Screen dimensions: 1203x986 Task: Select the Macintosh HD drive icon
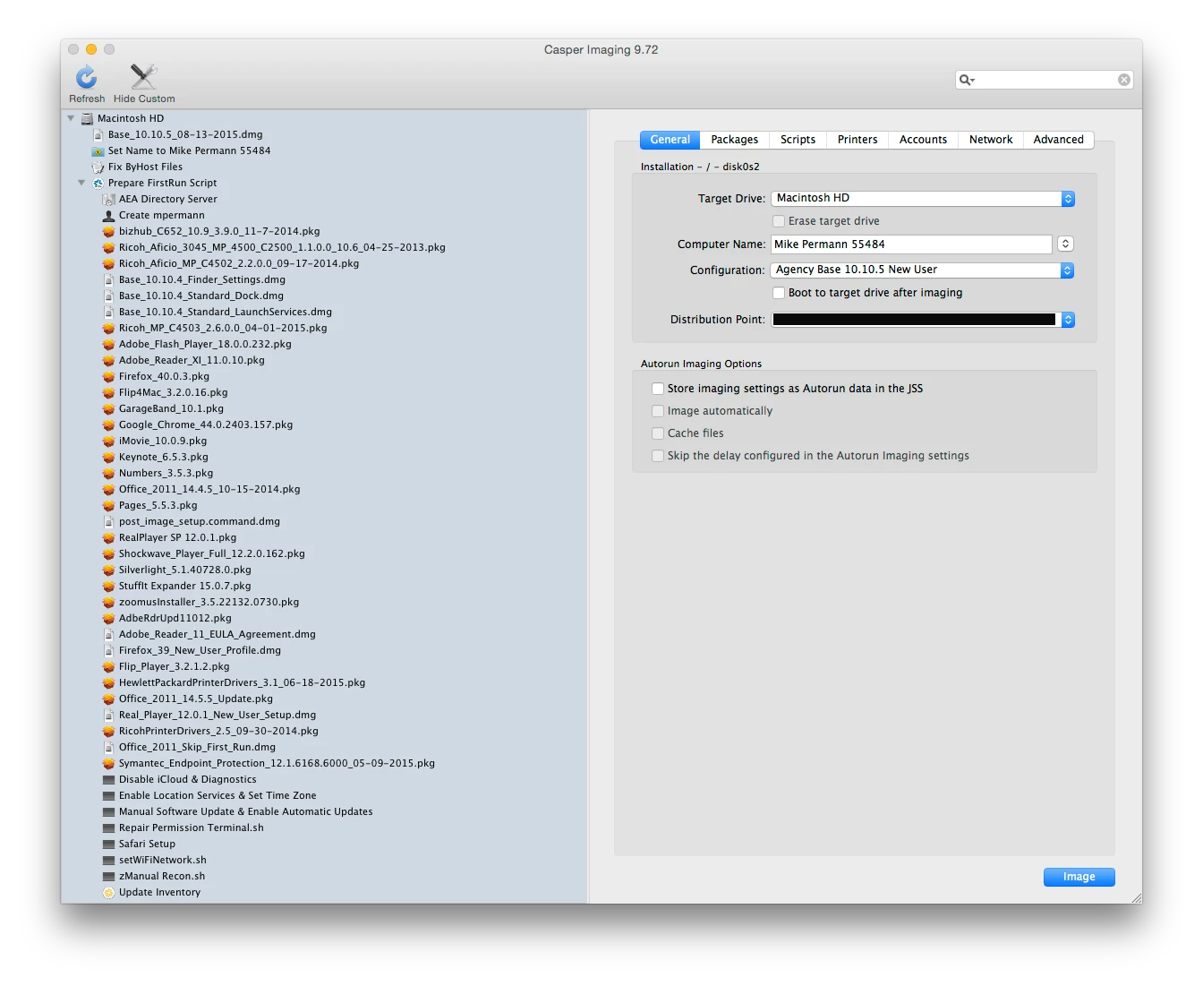[87, 118]
